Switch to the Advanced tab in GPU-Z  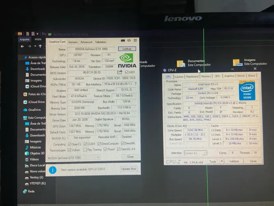pyautogui.click(x=86, y=42)
